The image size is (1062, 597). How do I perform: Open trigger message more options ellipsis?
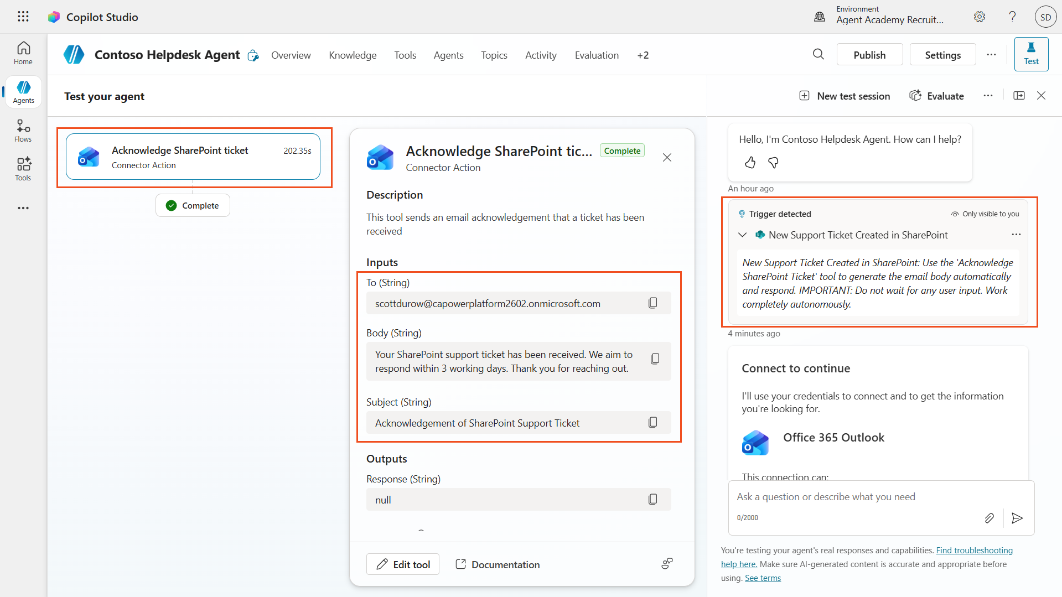click(x=1016, y=235)
